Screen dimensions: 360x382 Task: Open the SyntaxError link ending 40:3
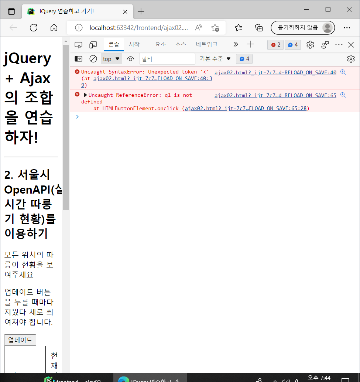point(152,78)
